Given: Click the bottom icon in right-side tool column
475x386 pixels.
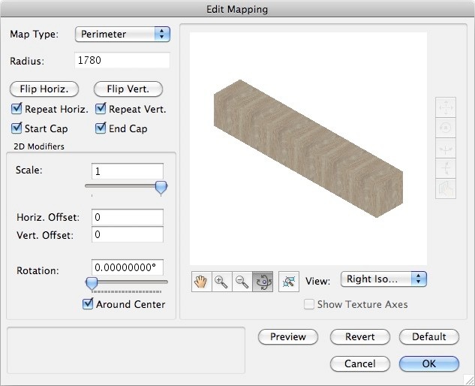Looking at the screenshot, I should pyautogui.click(x=445, y=188).
